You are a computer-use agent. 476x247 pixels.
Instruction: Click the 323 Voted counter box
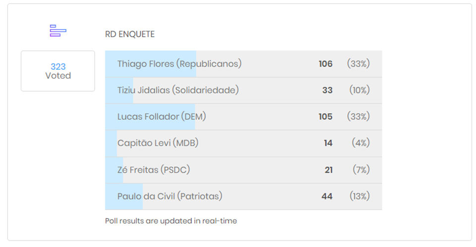click(58, 71)
